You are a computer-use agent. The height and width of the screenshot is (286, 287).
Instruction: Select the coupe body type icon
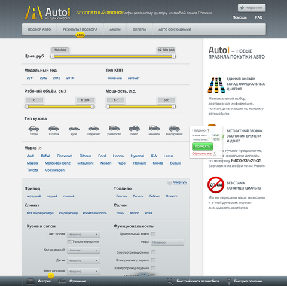coord(74,129)
